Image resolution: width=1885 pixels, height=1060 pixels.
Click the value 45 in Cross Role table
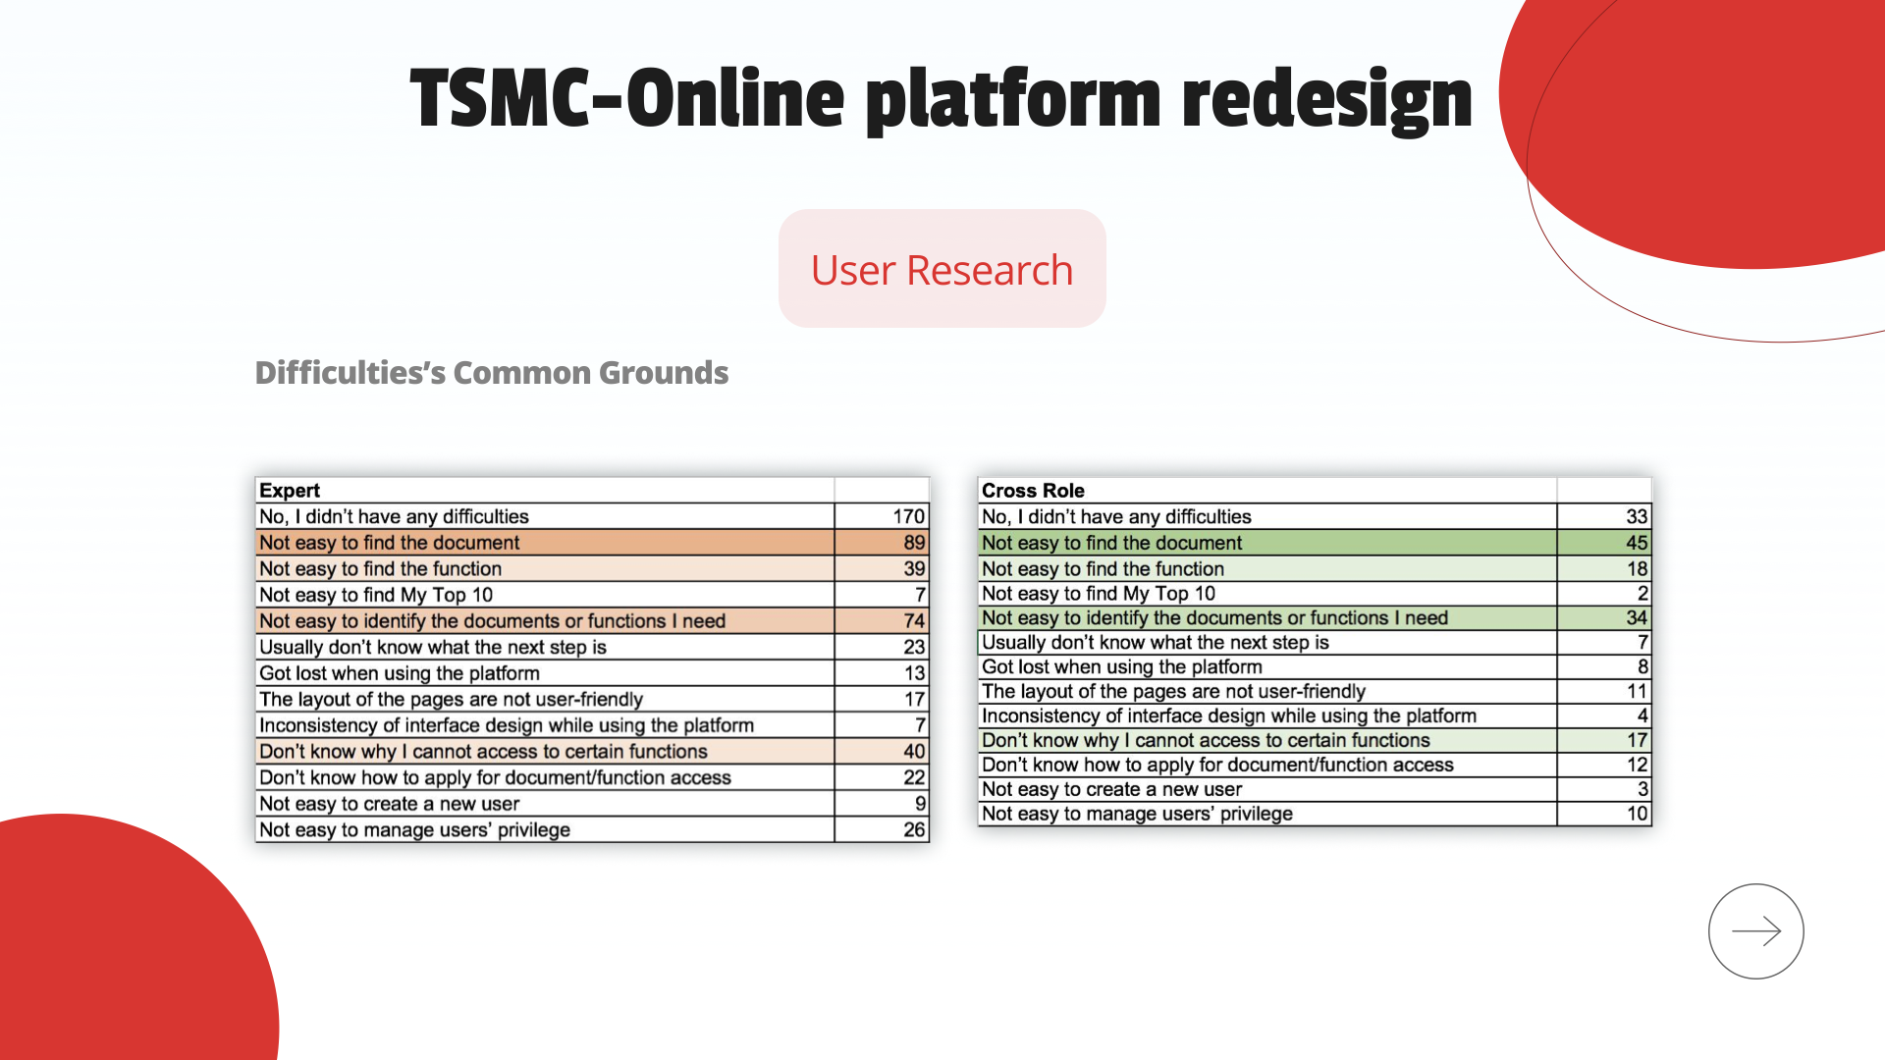[1637, 543]
